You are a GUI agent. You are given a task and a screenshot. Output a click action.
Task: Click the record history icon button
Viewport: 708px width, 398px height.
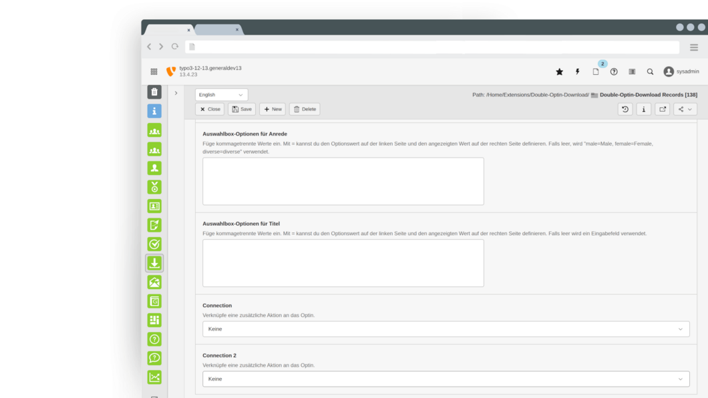(625, 109)
